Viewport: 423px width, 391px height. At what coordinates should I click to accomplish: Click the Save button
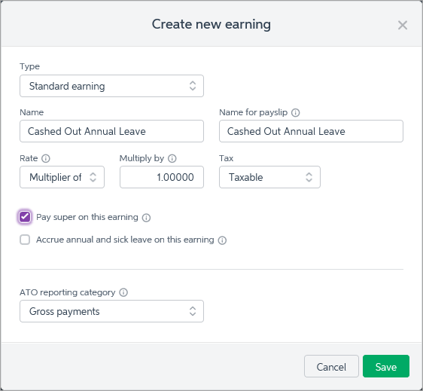[386, 366]
